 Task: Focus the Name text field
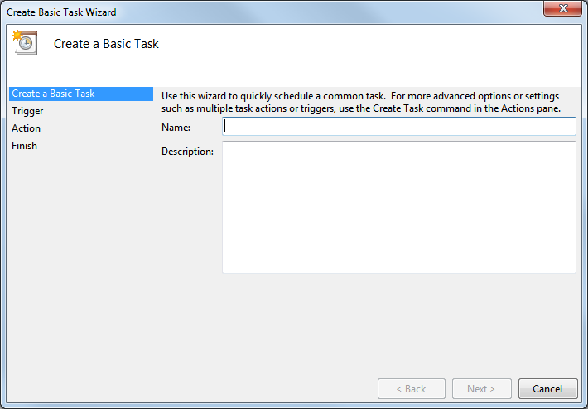398,127
